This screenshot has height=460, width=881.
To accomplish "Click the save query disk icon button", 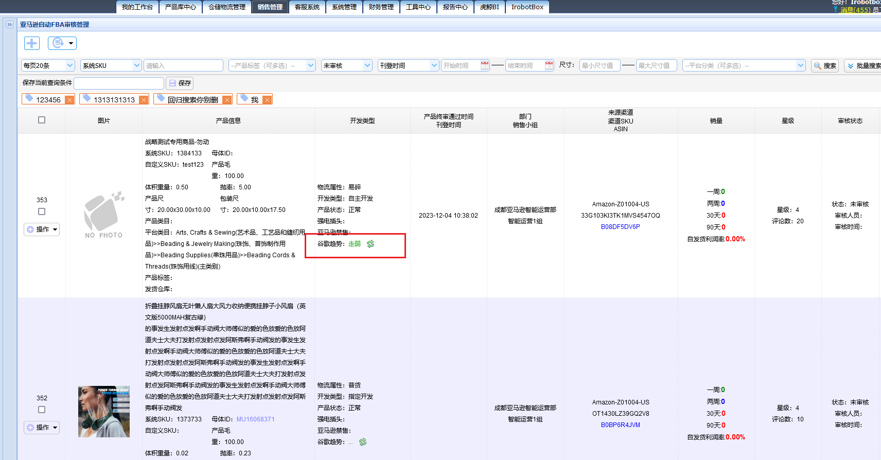I will pyautogui.click(x=180, y=83).
